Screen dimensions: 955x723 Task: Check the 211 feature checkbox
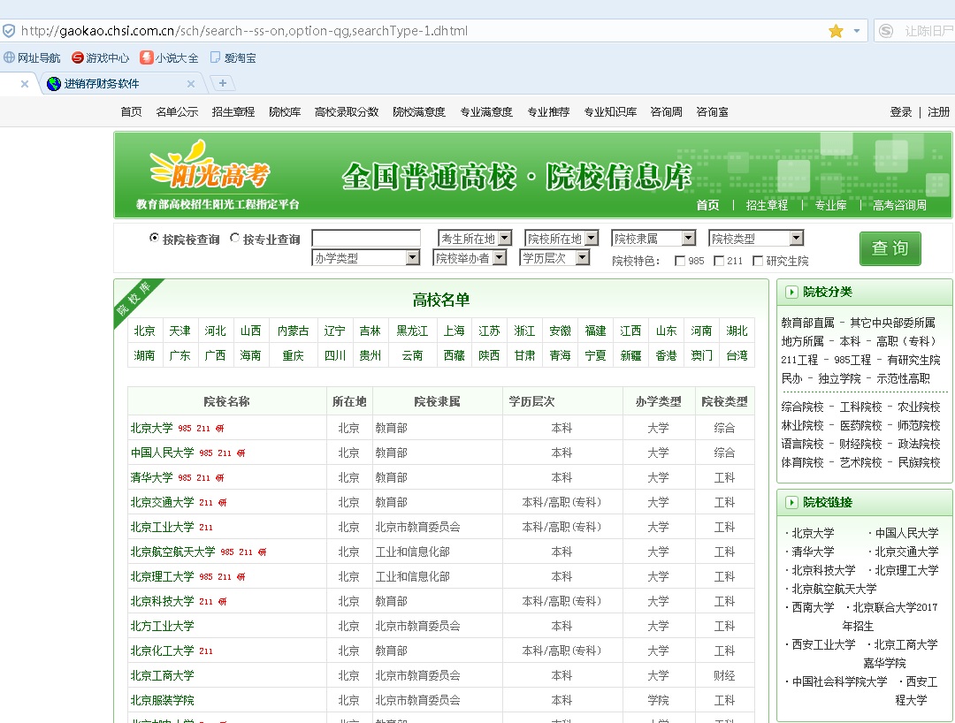tap(719, 261)
